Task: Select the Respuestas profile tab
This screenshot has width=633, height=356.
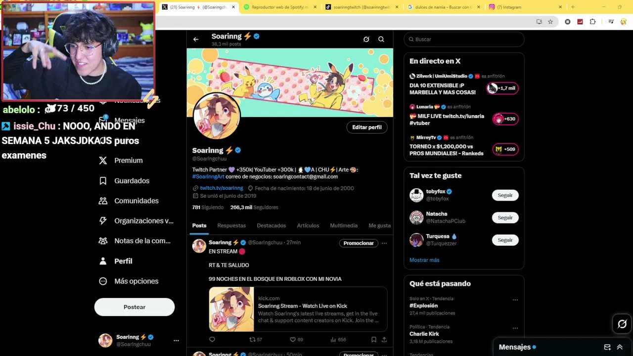Action: 231,225
